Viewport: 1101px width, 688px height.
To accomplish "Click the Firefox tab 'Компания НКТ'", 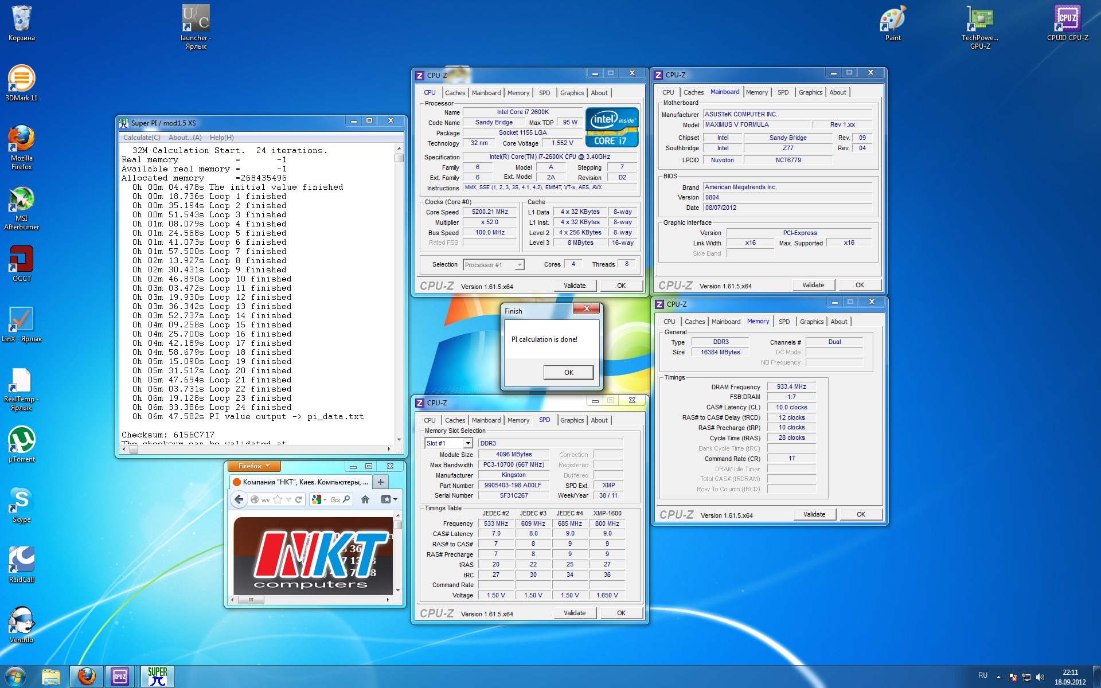I will [x=300, y=482].
